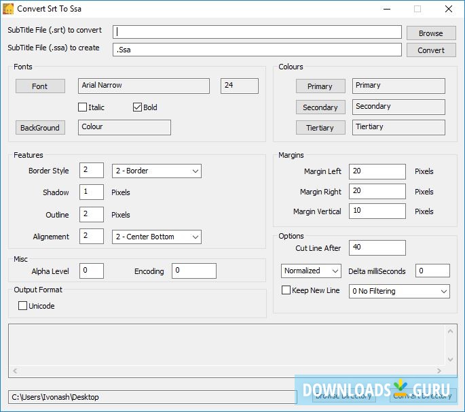The image size is (465, 412).
Task: Click the Secondary colour preview field
Action: tap(398, 107)
